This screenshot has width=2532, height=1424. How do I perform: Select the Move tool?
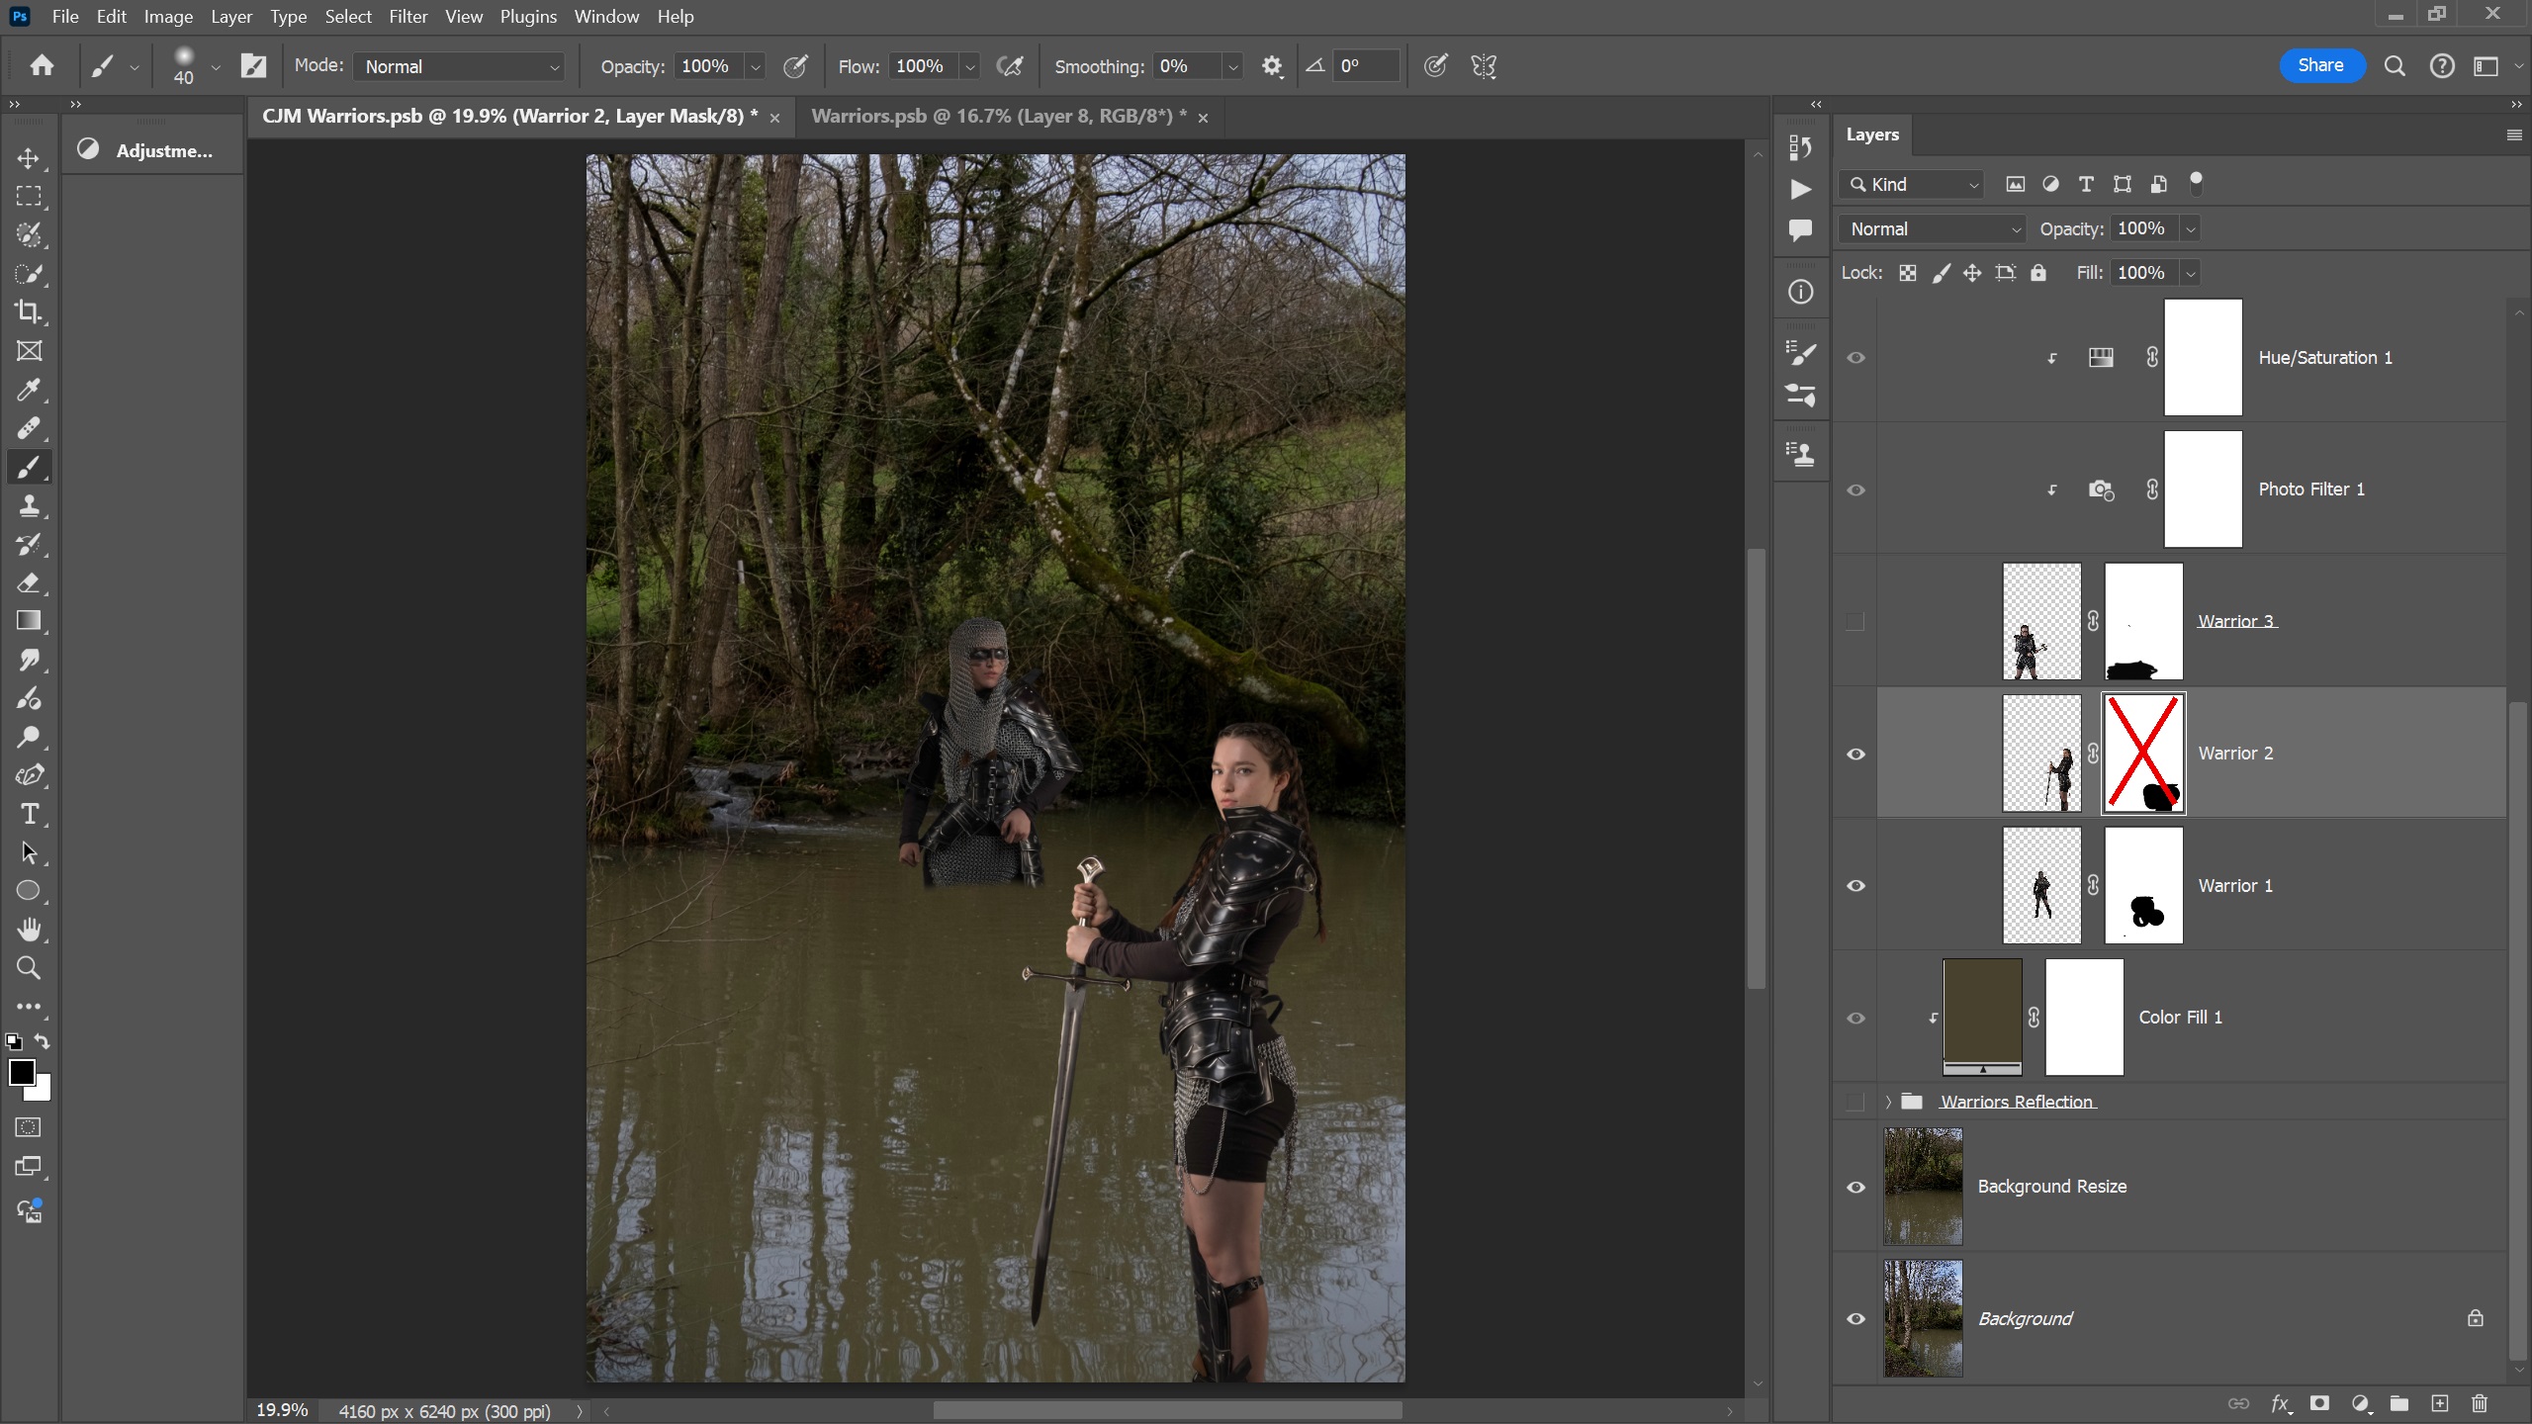pos(29,158)
